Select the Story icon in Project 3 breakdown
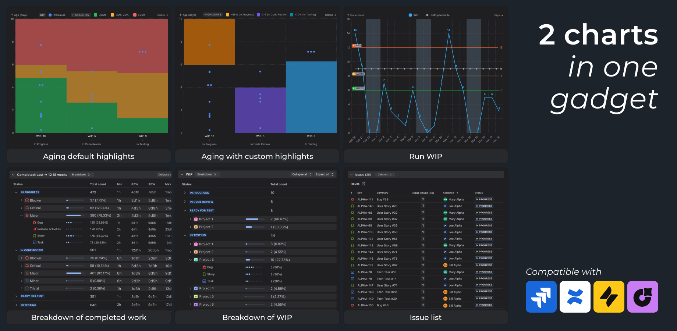677x331 pixels. 204,274
